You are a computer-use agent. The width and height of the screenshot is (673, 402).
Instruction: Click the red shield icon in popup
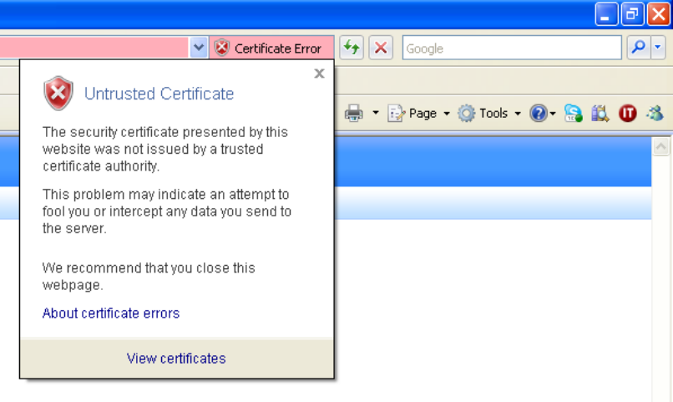point(58,93)
